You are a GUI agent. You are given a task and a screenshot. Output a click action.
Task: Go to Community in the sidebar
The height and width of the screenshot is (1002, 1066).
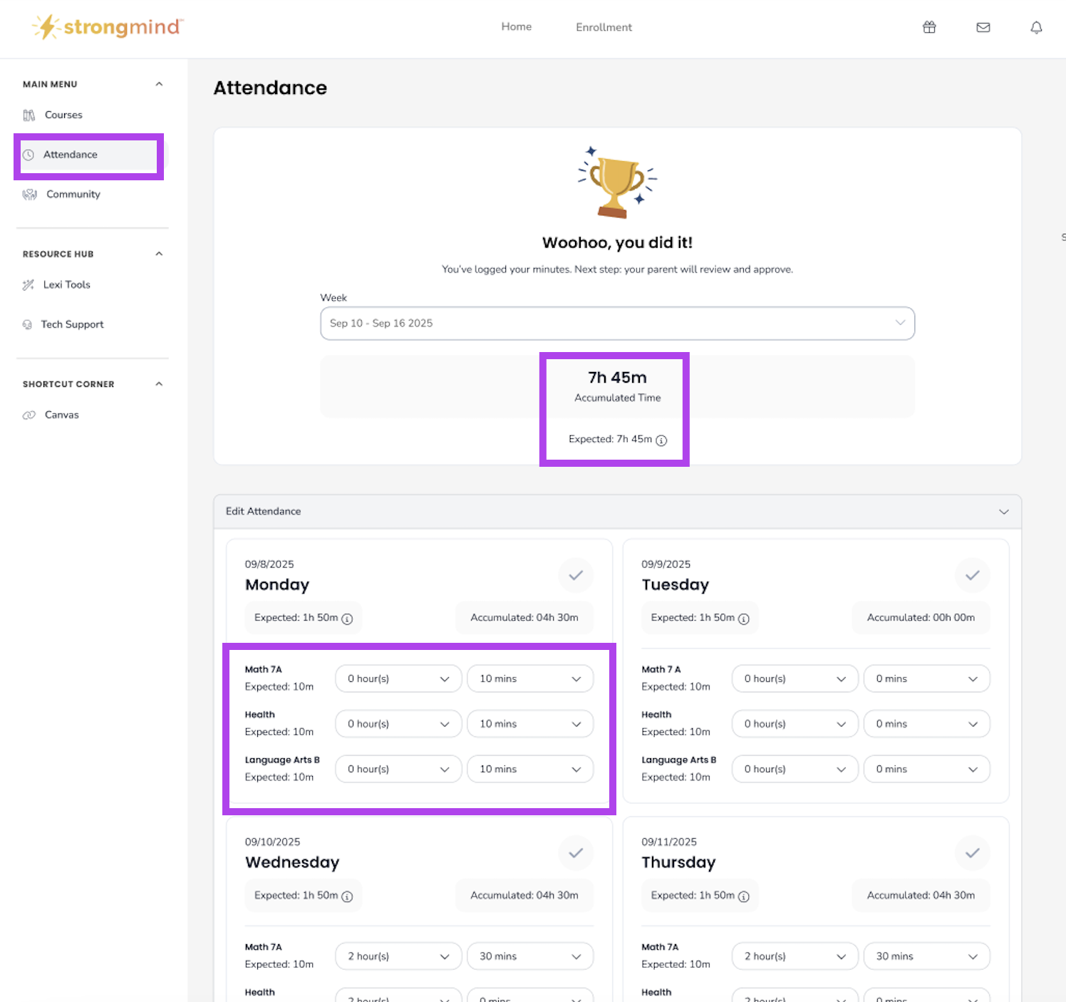[x=73, y=194]
